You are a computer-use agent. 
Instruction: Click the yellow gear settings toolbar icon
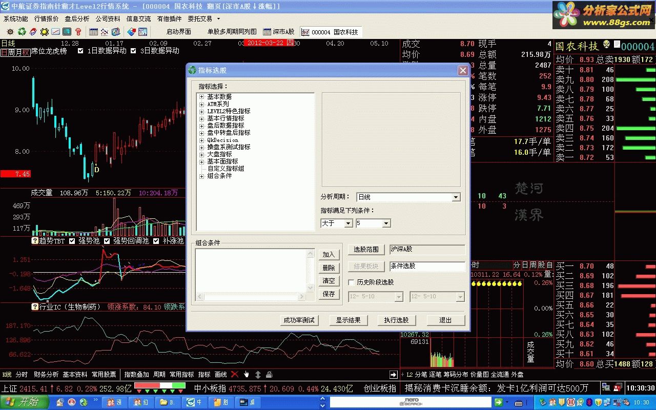pyautogui.click(x=45, y=32)
